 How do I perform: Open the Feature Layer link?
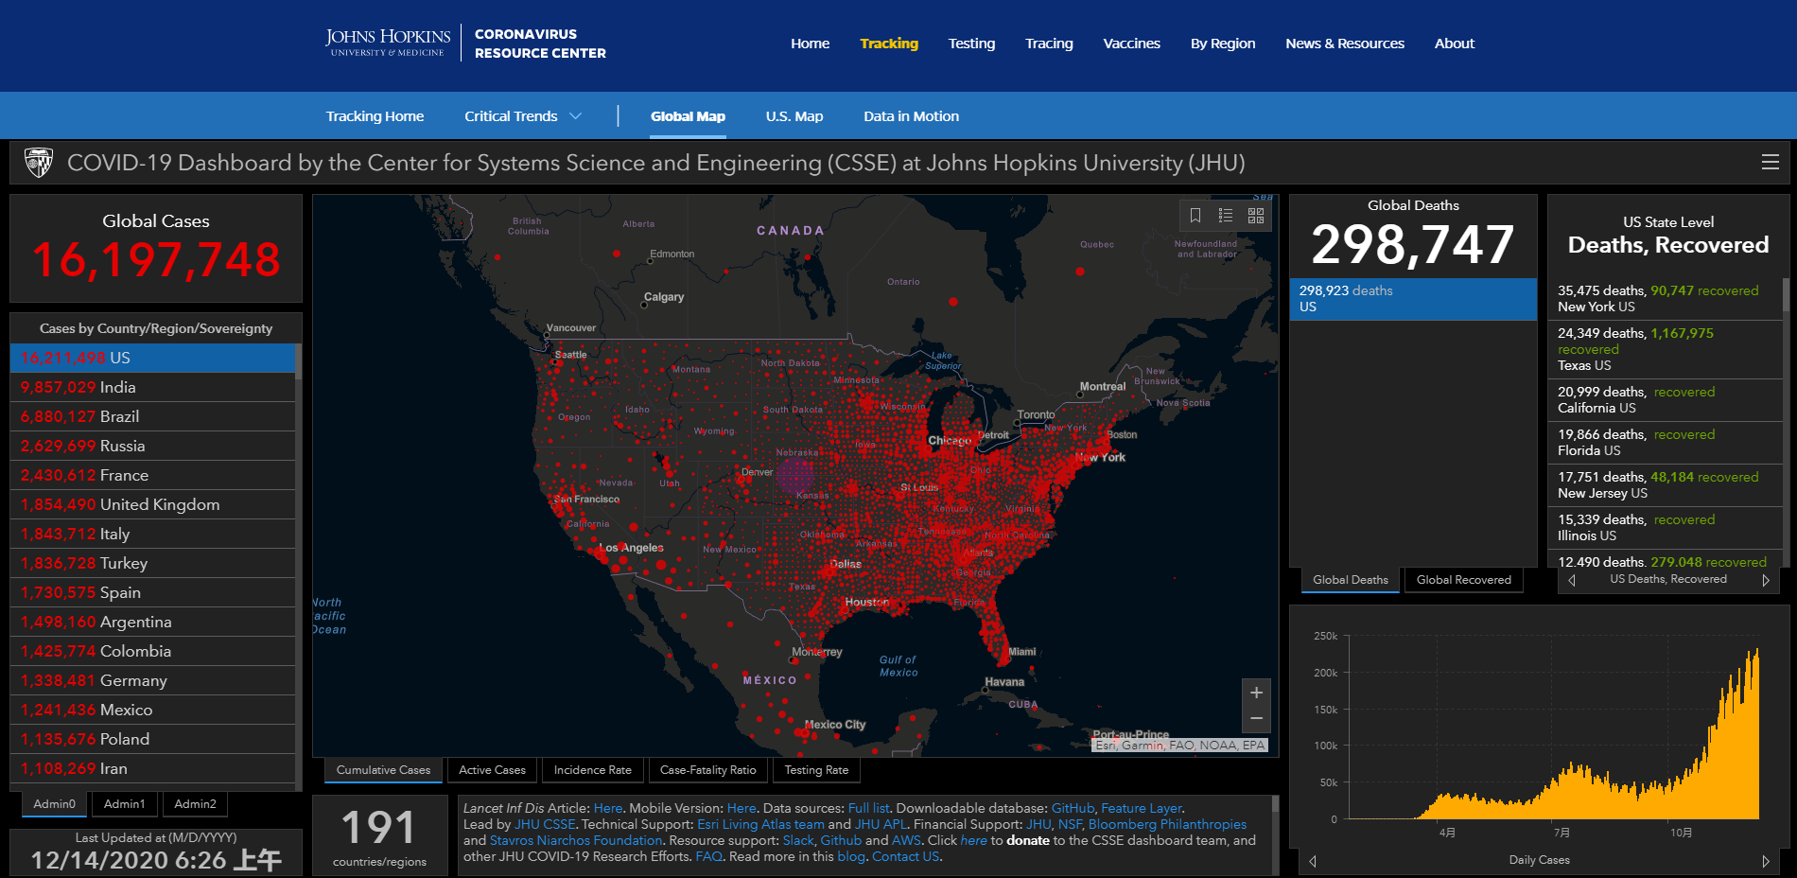(1141, 808)
